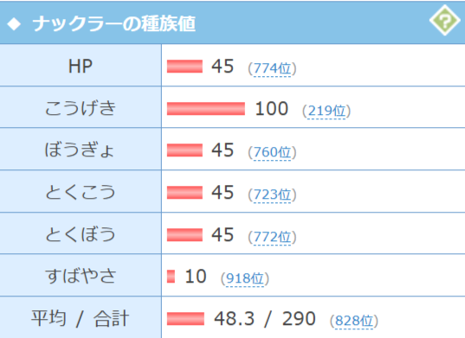Open the HP 774位 ranking link
This screenshot has height=338, width=465.
click(272, 68)
